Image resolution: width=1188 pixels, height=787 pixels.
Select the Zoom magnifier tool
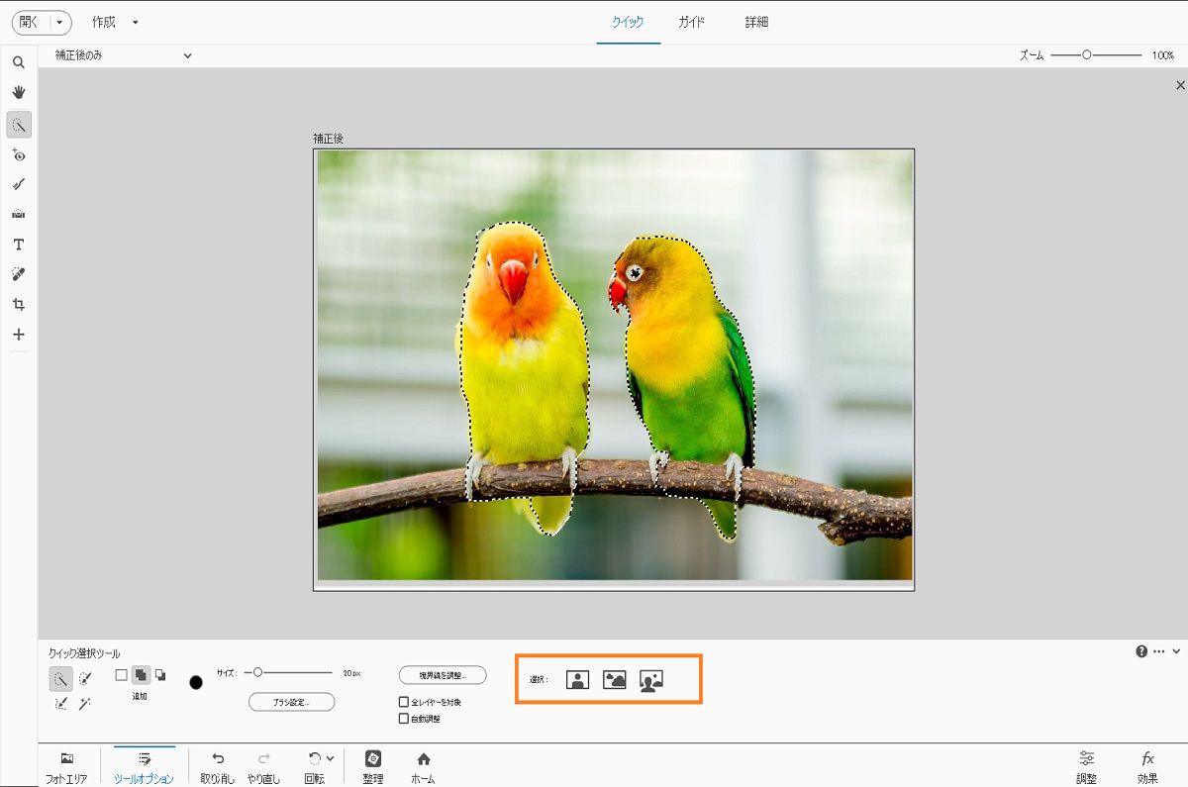[18, 62]
